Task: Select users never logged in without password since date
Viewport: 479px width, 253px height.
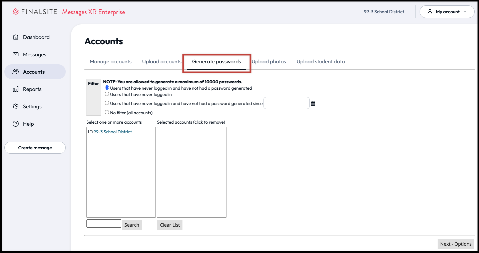Action: tap(107, 103)
